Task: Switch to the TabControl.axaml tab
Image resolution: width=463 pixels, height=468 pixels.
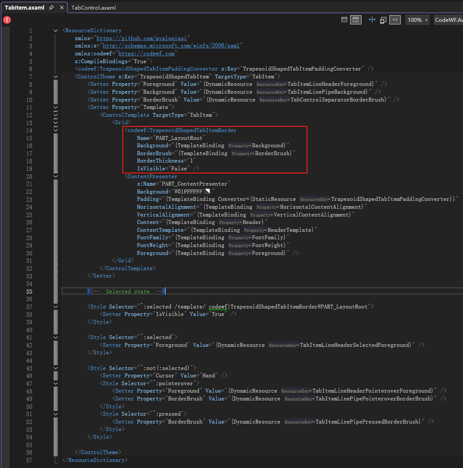Action: click(x=94, y=8)
